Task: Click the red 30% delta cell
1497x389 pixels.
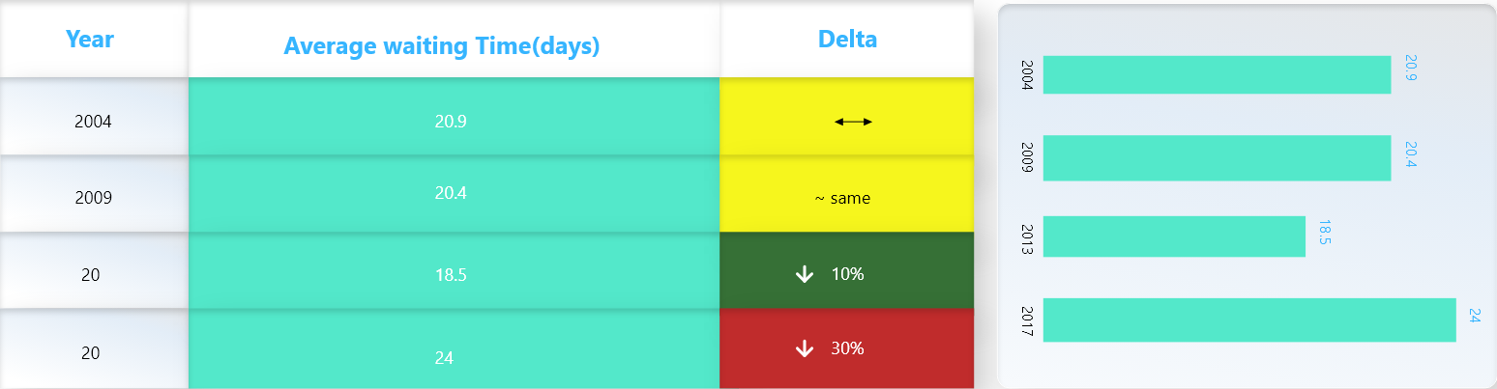Action: [847, 348]
